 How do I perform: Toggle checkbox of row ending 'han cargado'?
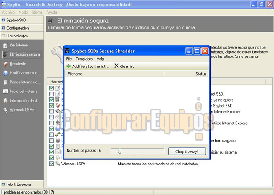[52, 140]
